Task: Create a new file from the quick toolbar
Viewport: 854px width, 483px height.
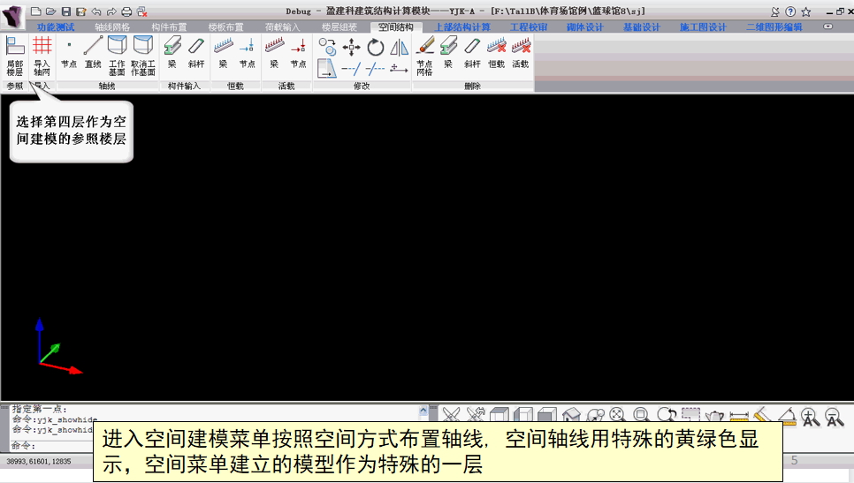Action: pos(36,11)
